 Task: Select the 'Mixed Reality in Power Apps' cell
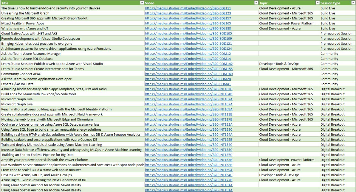point(72,23)
